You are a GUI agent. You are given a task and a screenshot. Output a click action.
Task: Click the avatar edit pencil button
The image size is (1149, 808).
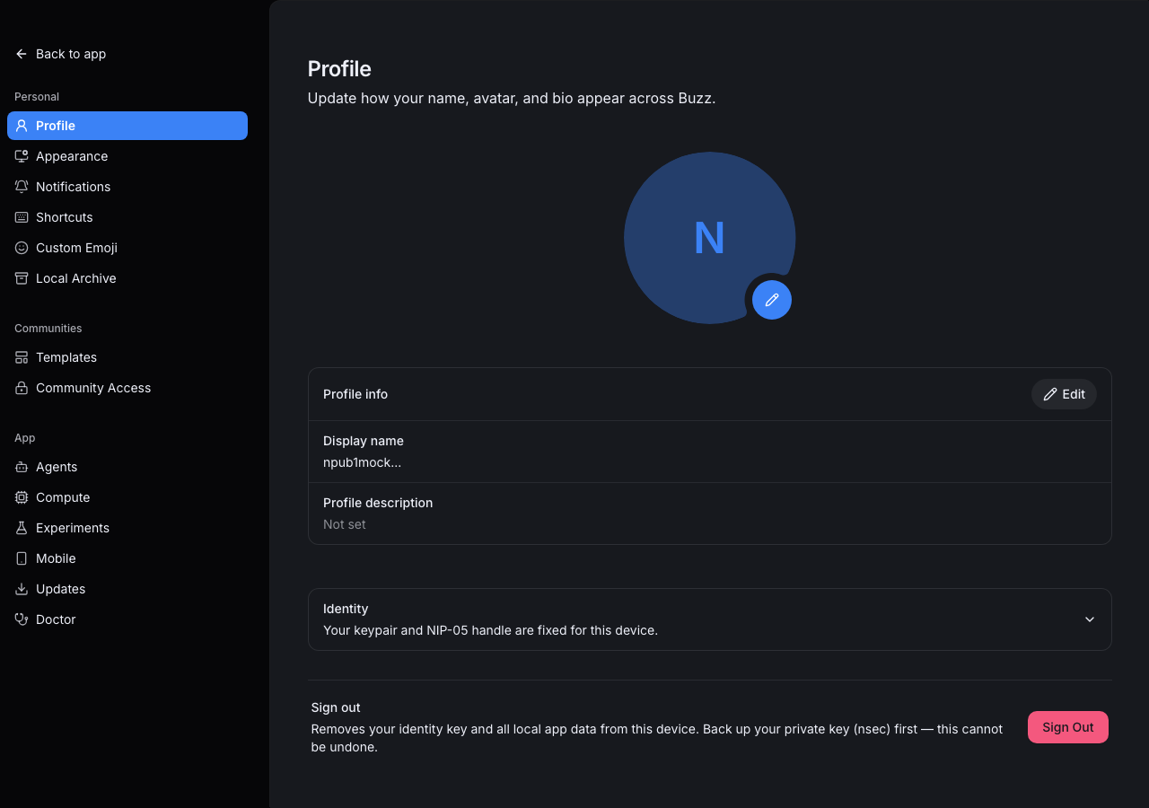772,300
